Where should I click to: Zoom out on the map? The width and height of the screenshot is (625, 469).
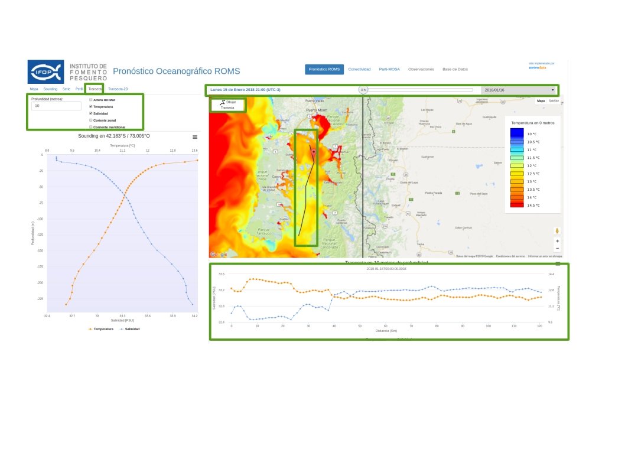[557, 249]
